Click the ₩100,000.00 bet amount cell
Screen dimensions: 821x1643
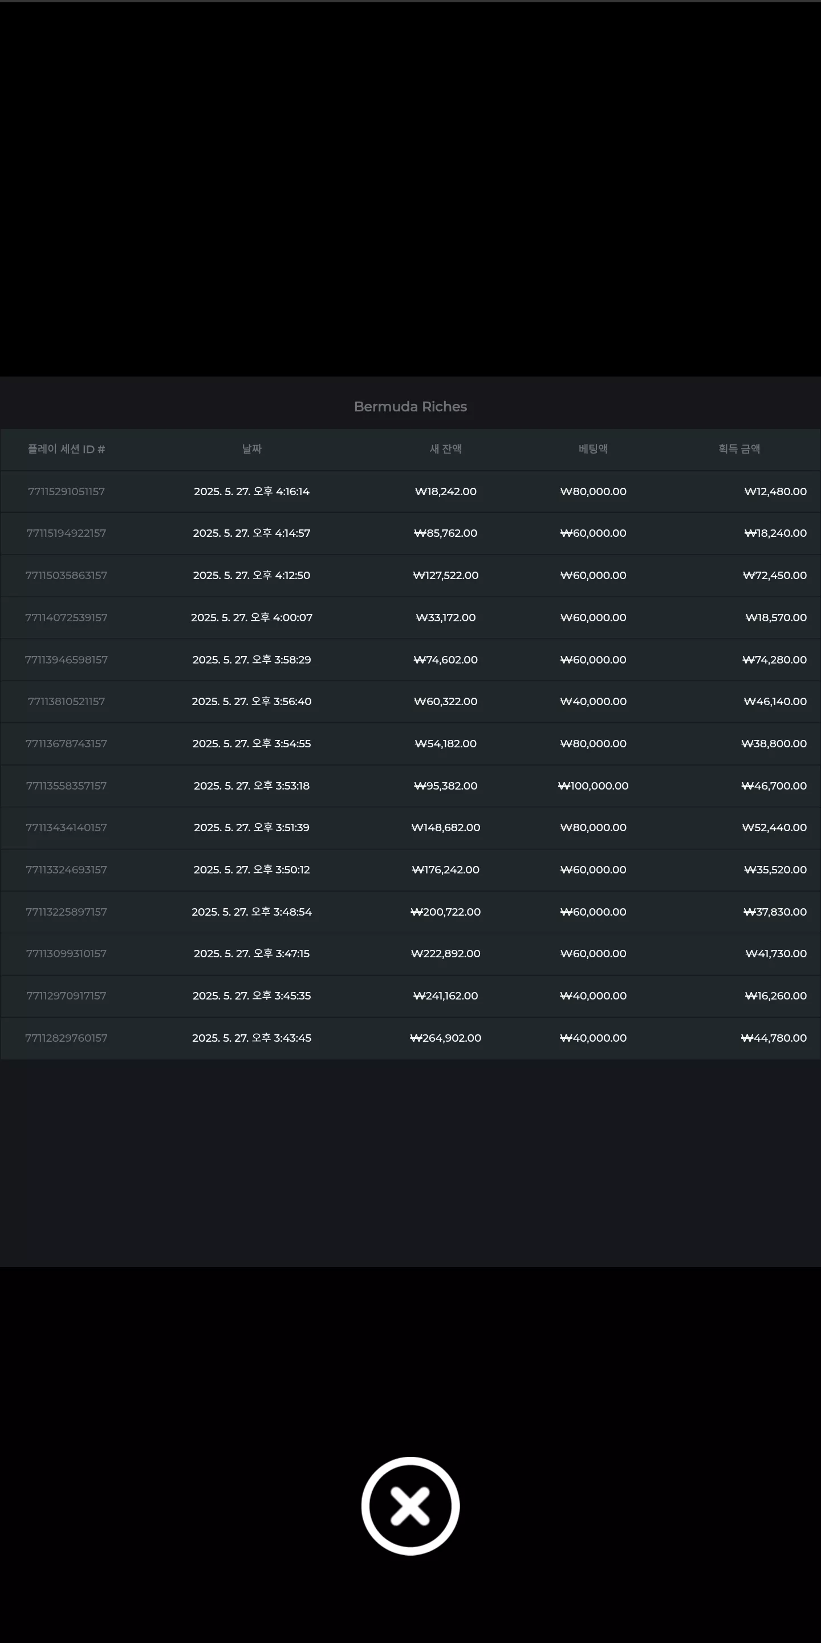coord(593,786)
